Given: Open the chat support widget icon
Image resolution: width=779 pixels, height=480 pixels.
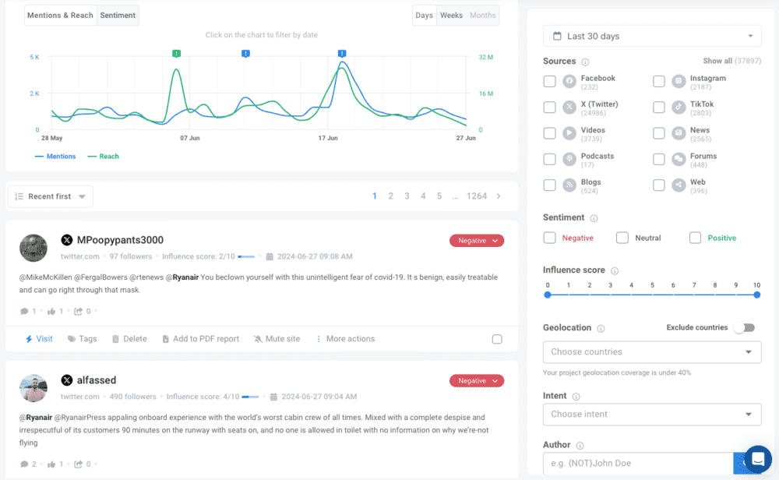Looking at the screenshot, I should point(758,459).
